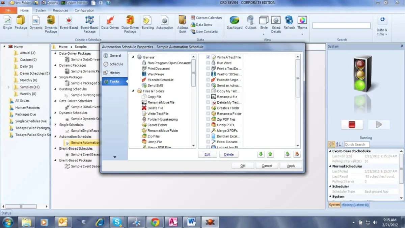Image resolution: width=405 pixels, height=228 pixels.
Task: Open the Dashboard view icon
Action: point(234,23)
